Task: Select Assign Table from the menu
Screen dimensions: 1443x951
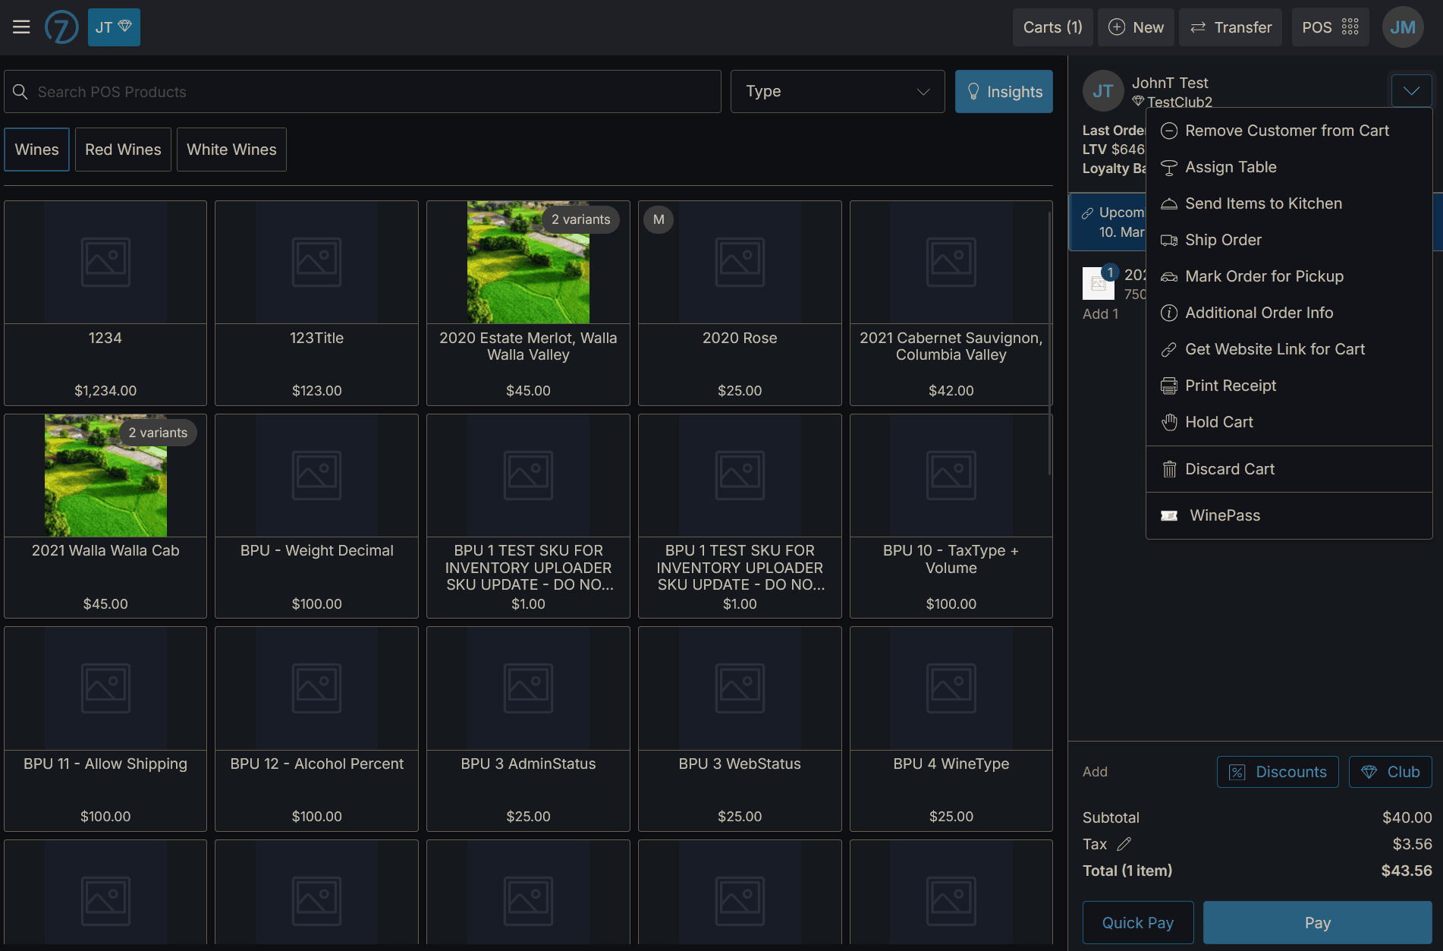Action: click(1231, 166)
